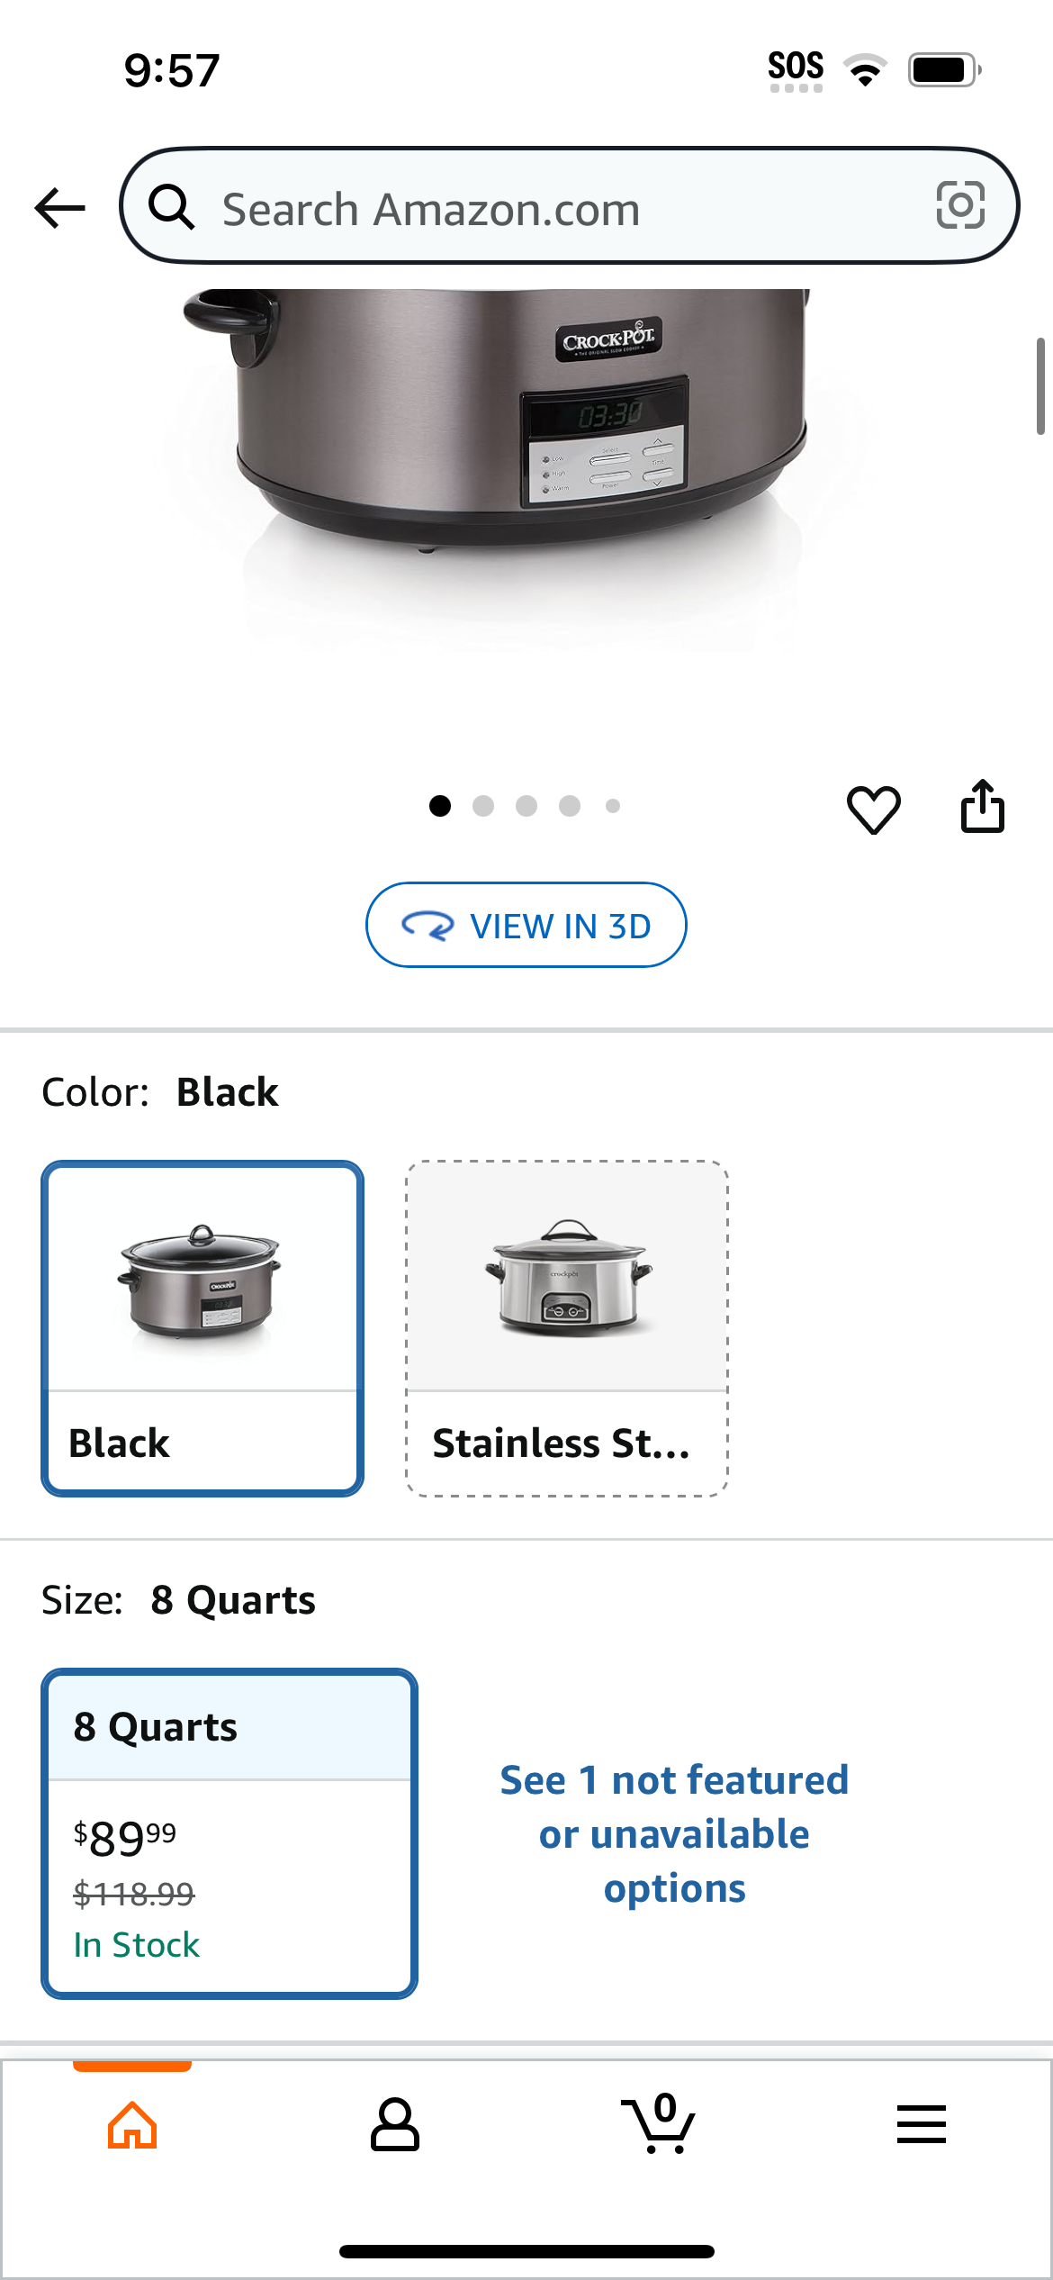The image size is (1053, 2280).
Task: Choose the 8 Quarts size option
Action: coord(229,1833)
